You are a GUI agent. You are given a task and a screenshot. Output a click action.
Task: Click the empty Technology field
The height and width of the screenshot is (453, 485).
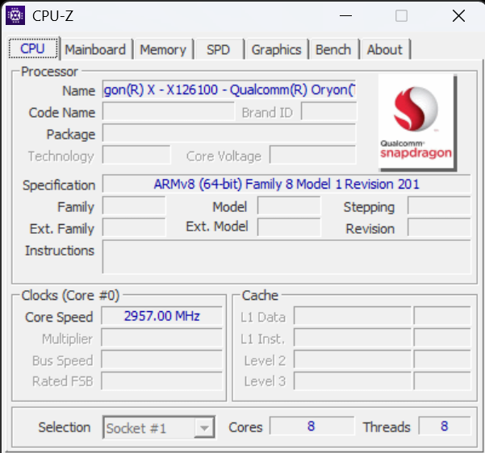tap(136, 155)
